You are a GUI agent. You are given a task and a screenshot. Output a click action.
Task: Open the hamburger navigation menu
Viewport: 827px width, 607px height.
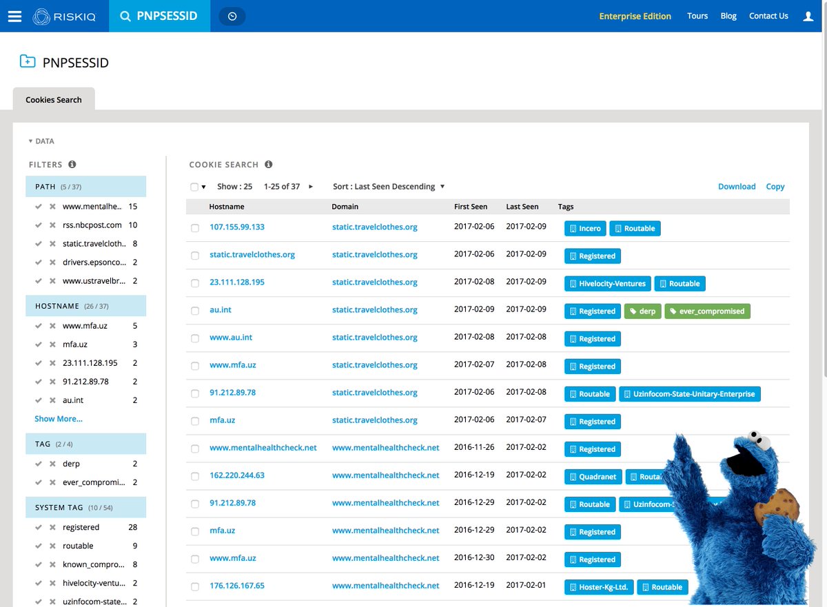click(14, 16)
